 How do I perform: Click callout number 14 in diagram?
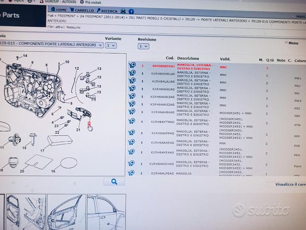(25, 56)
